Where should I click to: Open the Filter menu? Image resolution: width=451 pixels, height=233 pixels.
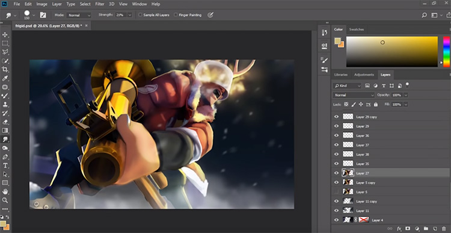pos(100,4)
